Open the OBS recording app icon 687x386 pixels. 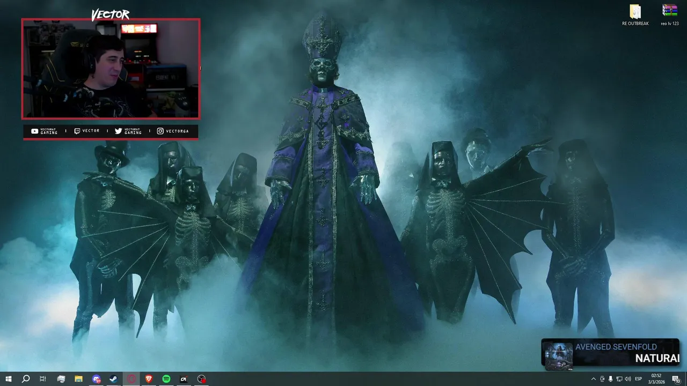click(201, 379)
